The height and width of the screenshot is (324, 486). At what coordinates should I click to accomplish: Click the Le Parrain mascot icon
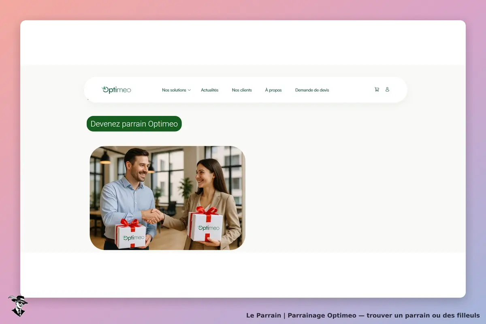(17, 306)
